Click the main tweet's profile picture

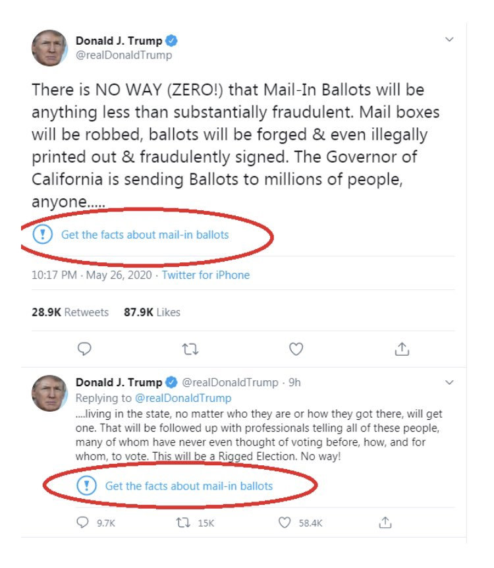pyautogui.click(x=49, y=47)
